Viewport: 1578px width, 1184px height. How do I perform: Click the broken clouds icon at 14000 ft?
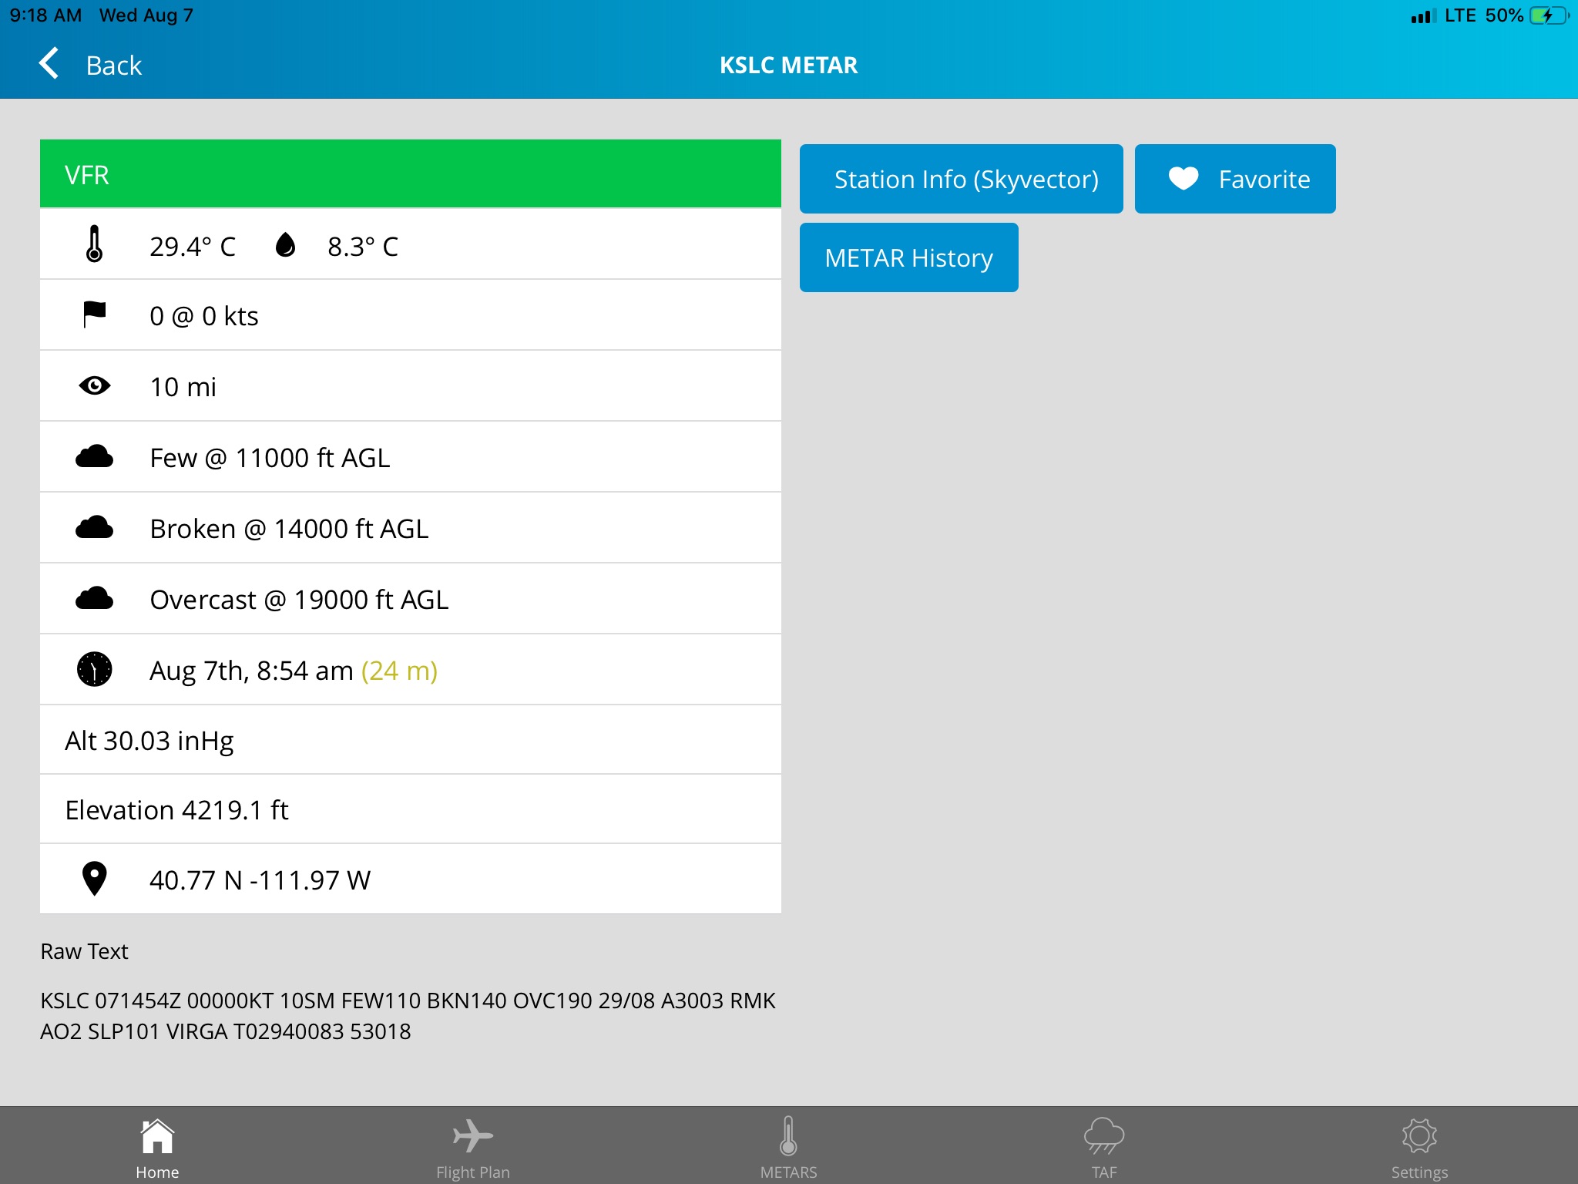tap(96, 527)
